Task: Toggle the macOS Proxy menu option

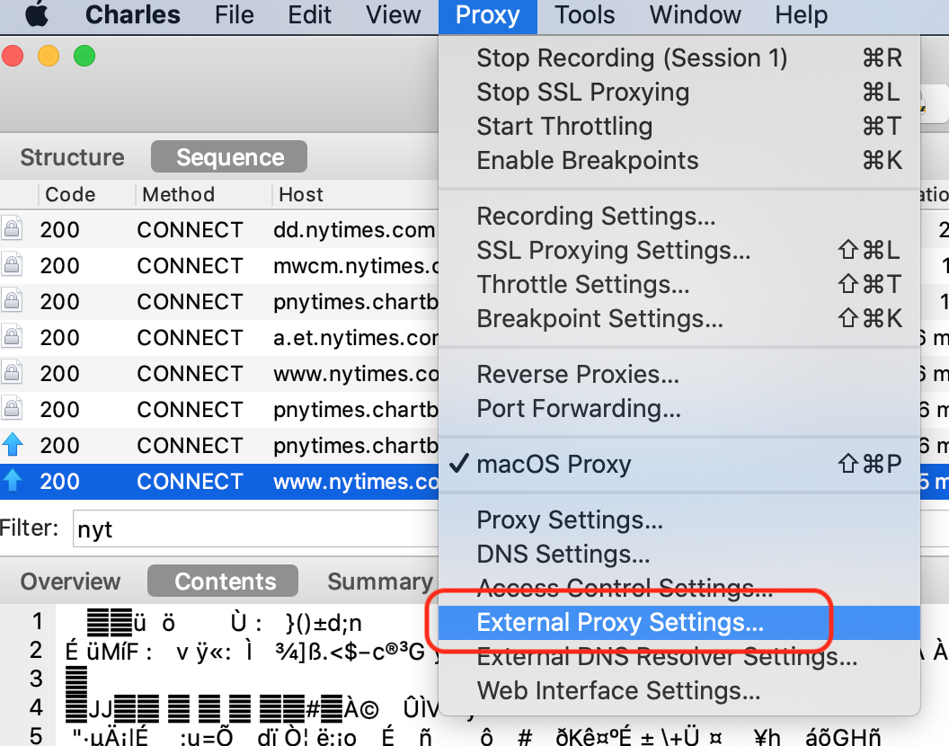Action: (554, 465)
